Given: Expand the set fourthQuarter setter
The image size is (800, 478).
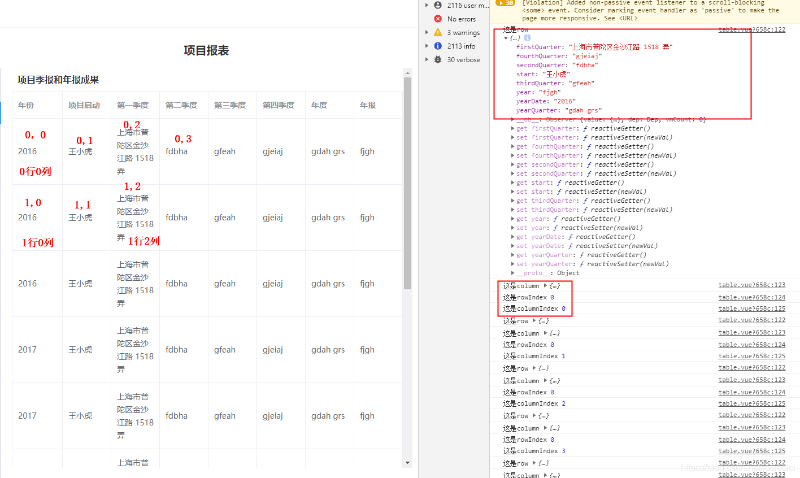Looking at the screenshot, I should click(512, 155).
